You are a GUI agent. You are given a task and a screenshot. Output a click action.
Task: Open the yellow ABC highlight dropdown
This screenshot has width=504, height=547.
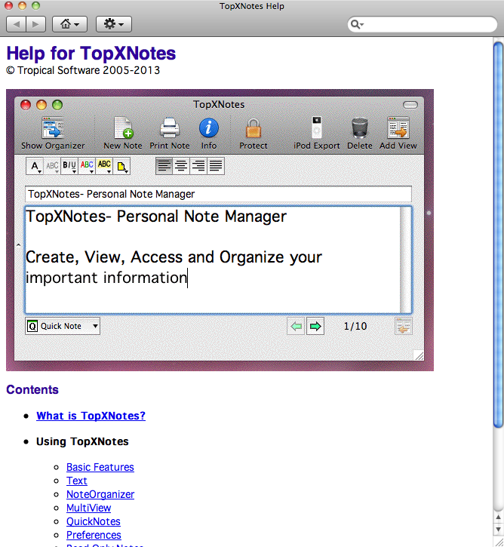104,166
